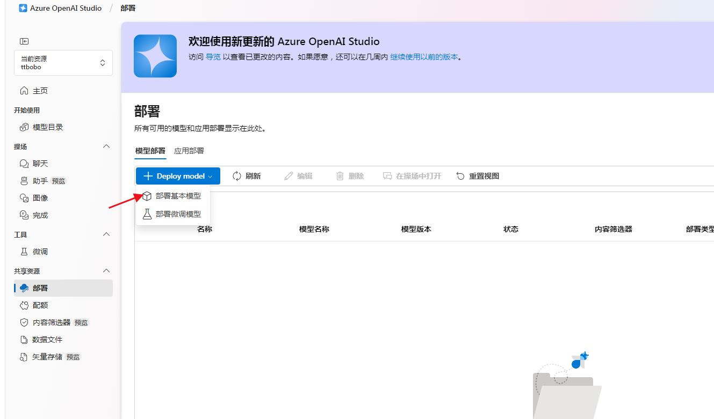The width and height of the screenshot is (714, 419).
Task: Collapse the 工具 section chevron
Action: click(106, 234)
